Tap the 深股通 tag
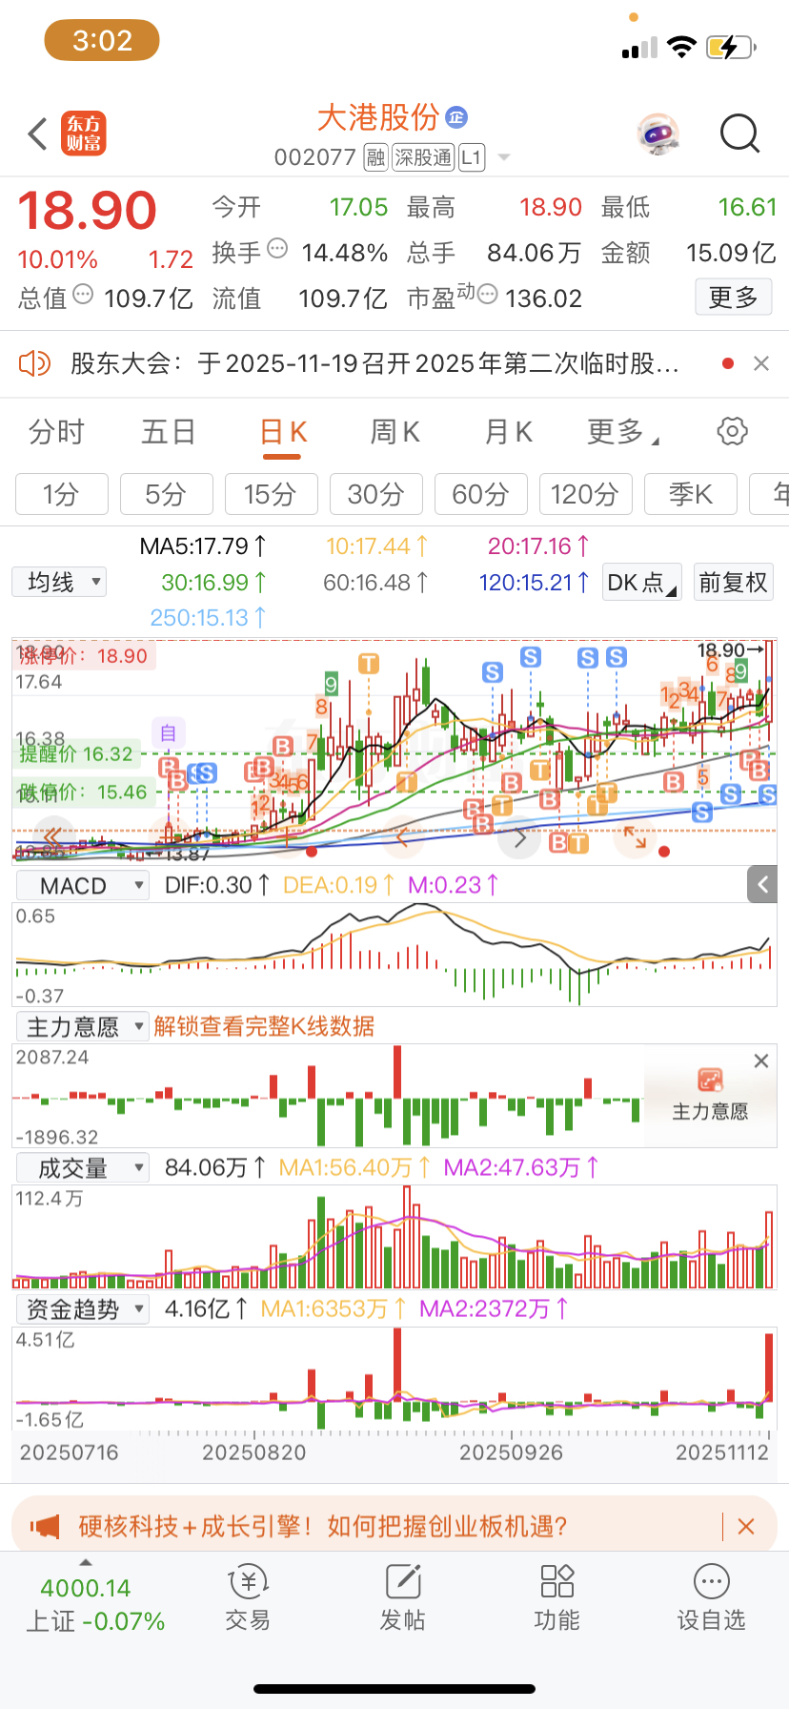 click(x=423, y=157)
